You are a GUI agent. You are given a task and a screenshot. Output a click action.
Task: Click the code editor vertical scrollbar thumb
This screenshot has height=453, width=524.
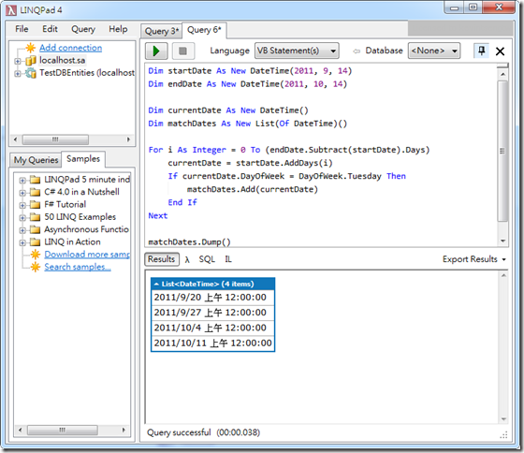click(x=502, y=151)
